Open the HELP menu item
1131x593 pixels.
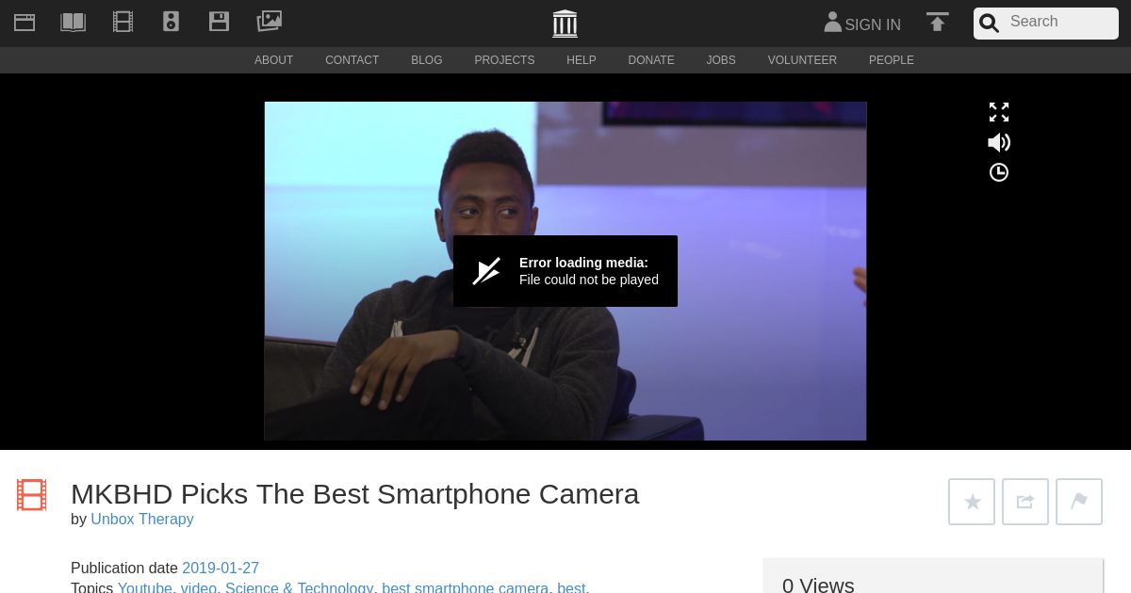click(582, 60)
